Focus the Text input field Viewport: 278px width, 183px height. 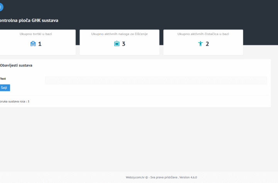click(156, 80)
